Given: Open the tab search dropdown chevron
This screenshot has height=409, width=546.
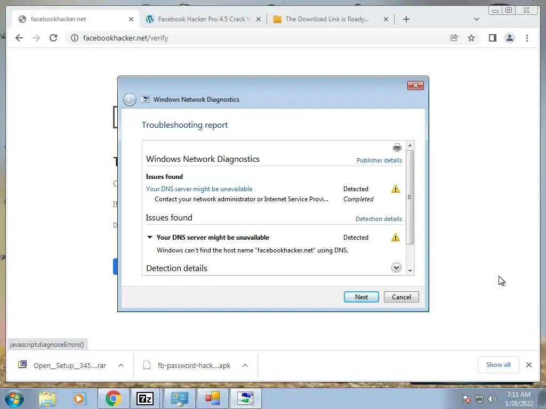Looking at the screenshot, I should point(477,19).
